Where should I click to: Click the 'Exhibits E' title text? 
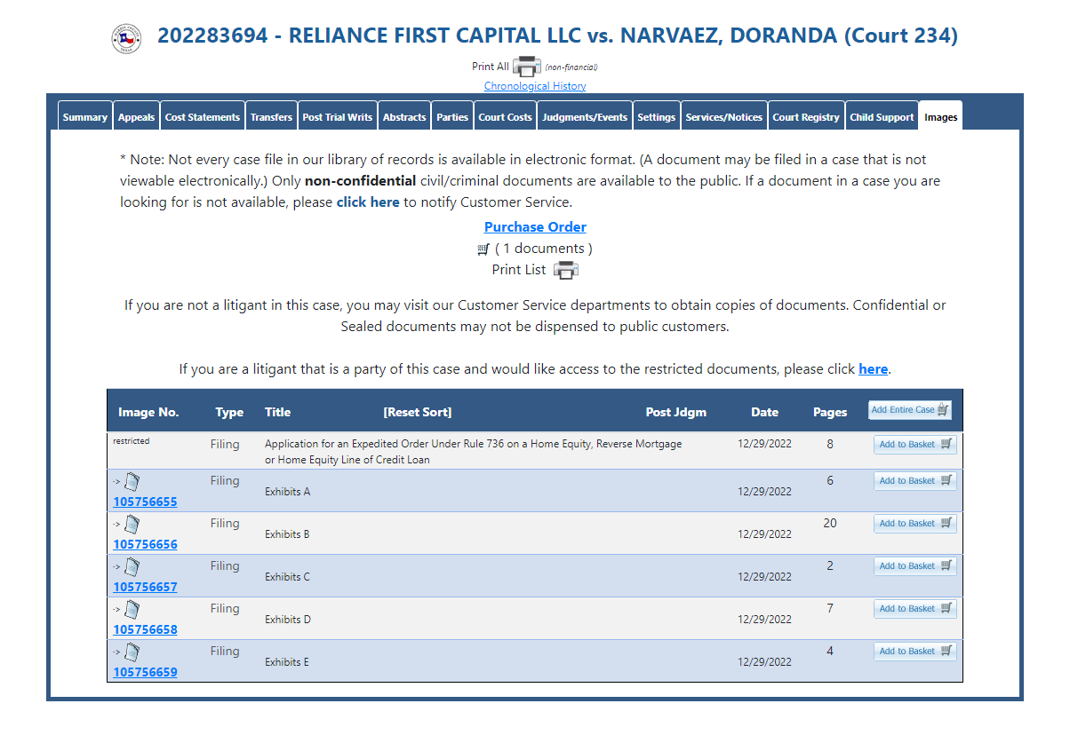click(x=287, y=662)
